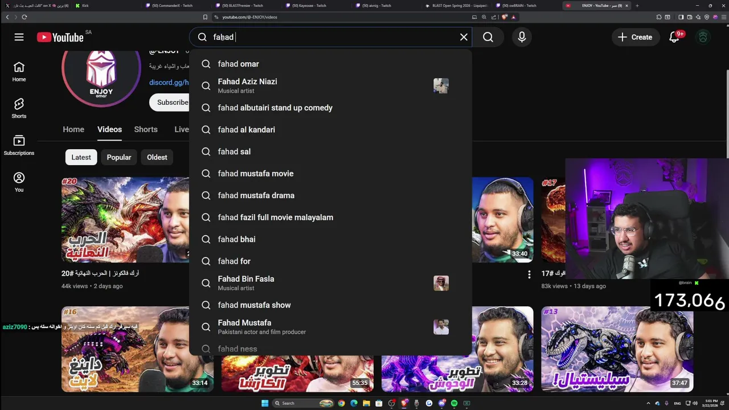The width and height of the screenshot is (729, 410).
Task: Open Microsoft Edge from the taskbar
Action: point(354,403)
